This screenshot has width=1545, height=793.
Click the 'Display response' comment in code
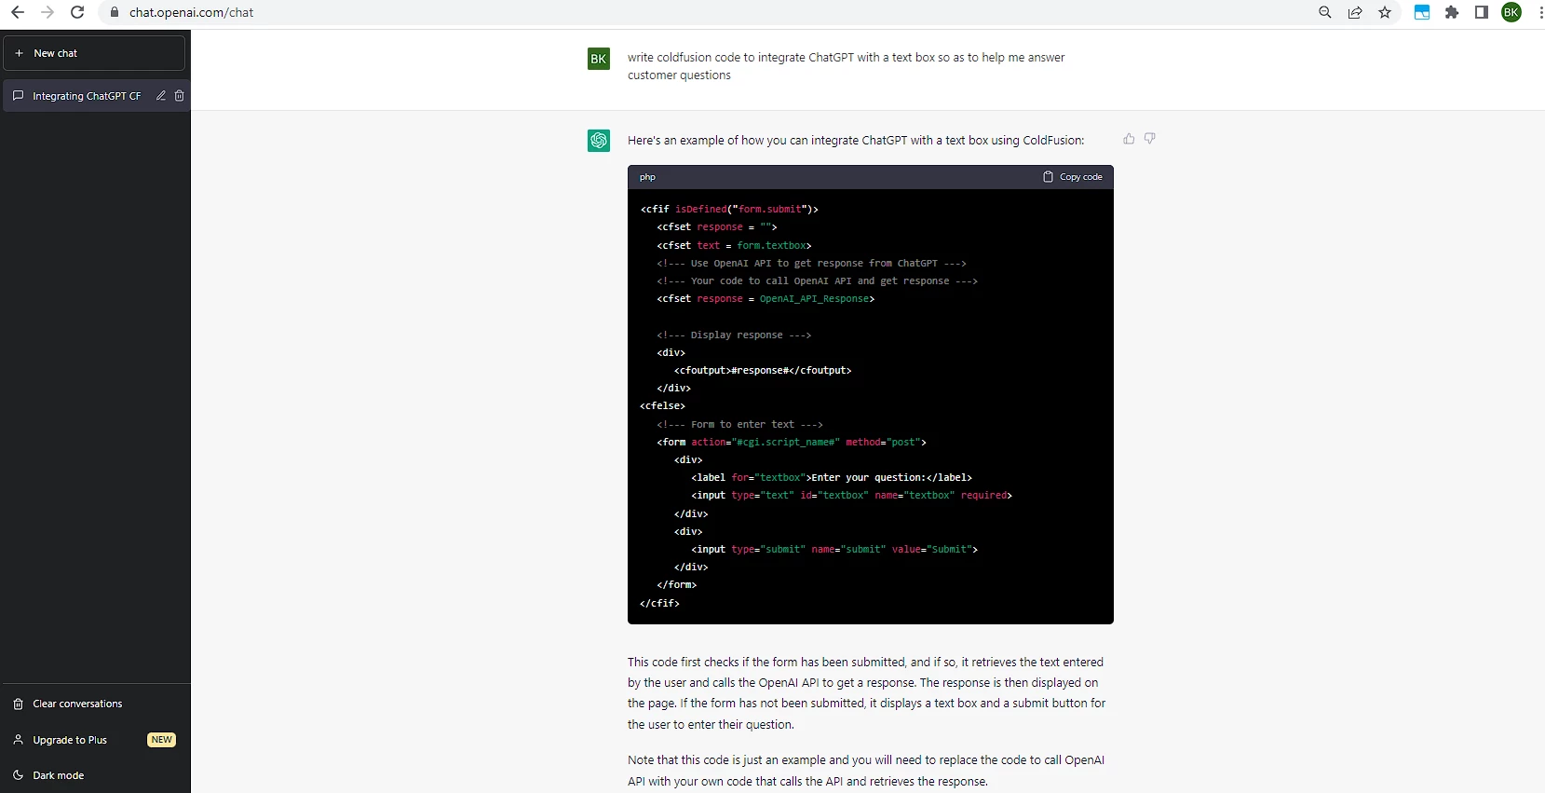tap(734, 335)
